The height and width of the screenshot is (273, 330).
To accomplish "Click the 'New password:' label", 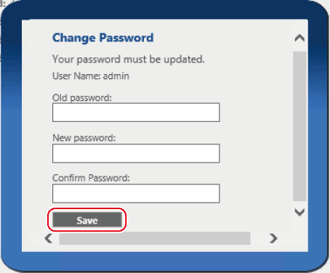I will click(x=84, y=138).
